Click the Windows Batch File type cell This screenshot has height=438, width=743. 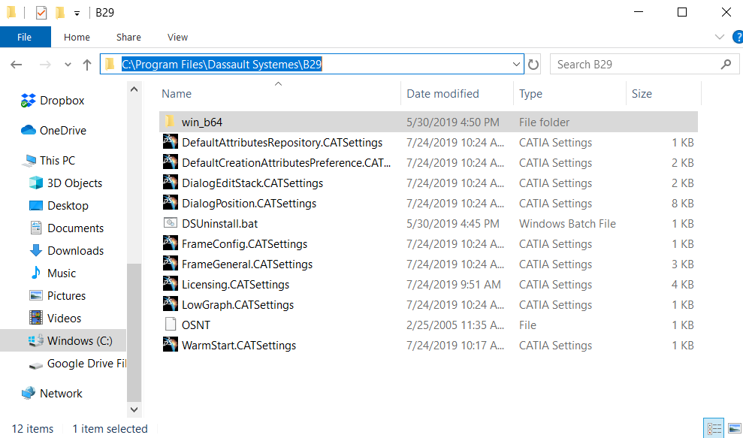[x=567, y=224]
